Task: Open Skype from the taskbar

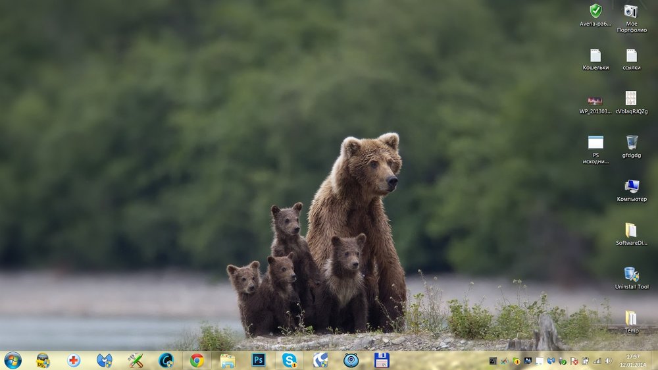Action: (289, 360)
